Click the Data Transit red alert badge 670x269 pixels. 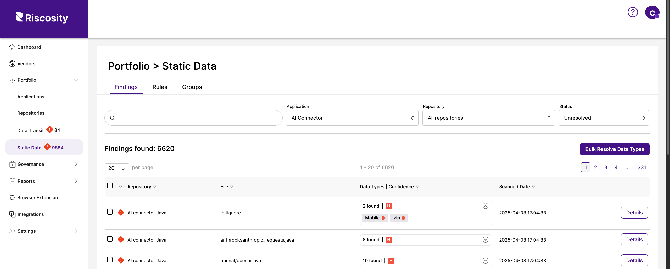(49, 130)
